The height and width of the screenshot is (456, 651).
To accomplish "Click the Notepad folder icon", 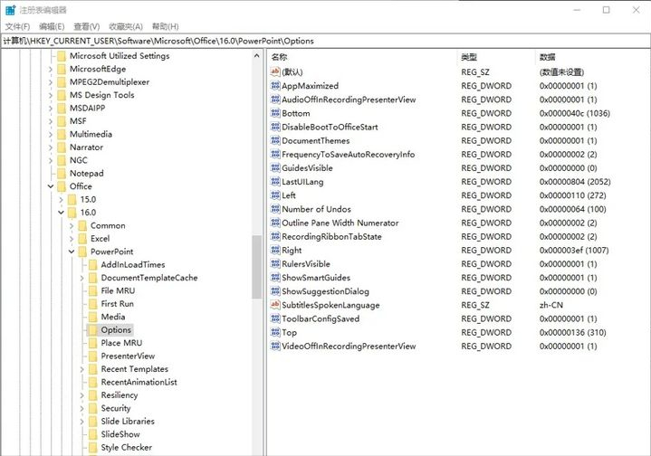I will pos(62,174).
